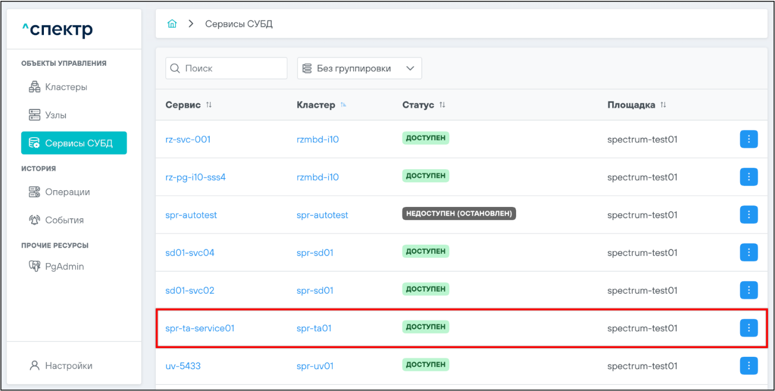Sort by Площадка column sort icon
775x391 pixels.
pyautogui.click(x=663, y=105)
